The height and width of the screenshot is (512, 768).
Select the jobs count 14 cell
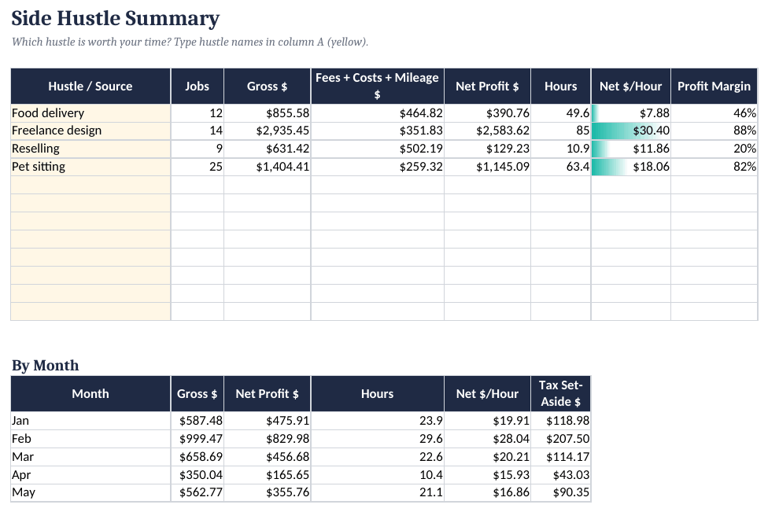tap(198, 131)
